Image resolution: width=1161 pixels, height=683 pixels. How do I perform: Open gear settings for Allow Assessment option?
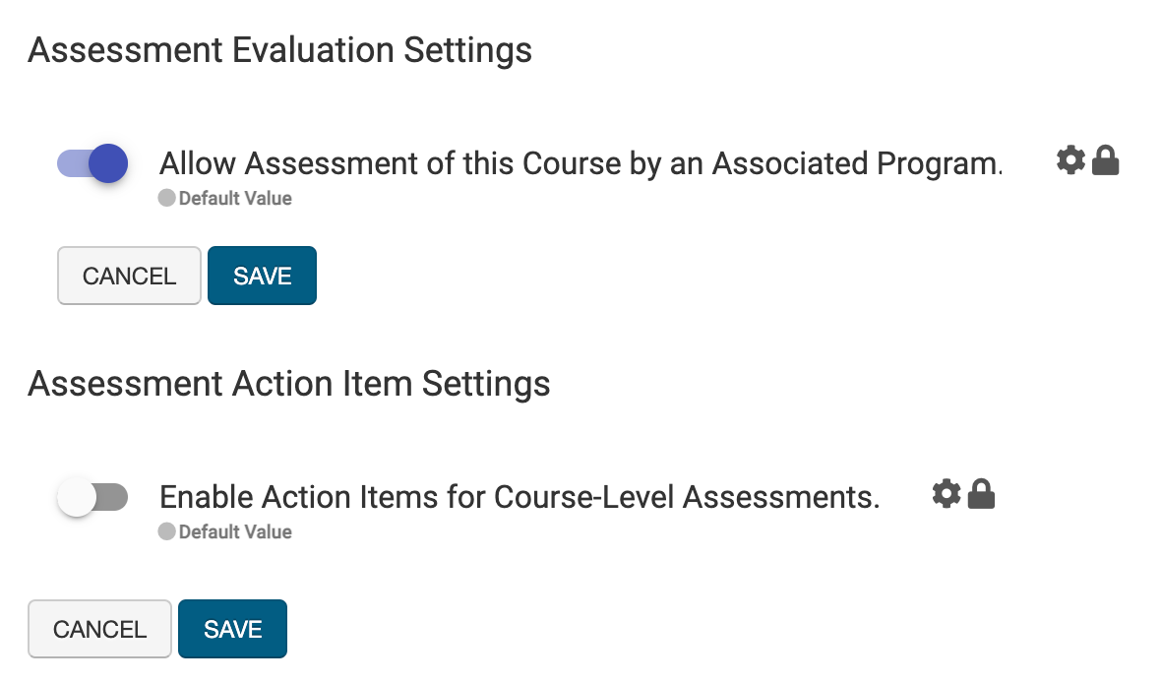pyautogui.click(x=1070, y=159)
